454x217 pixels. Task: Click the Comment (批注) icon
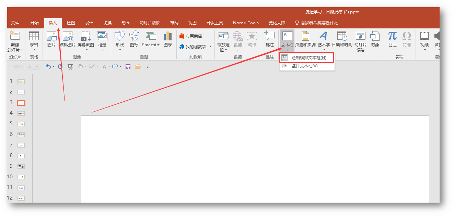[269, 36]
